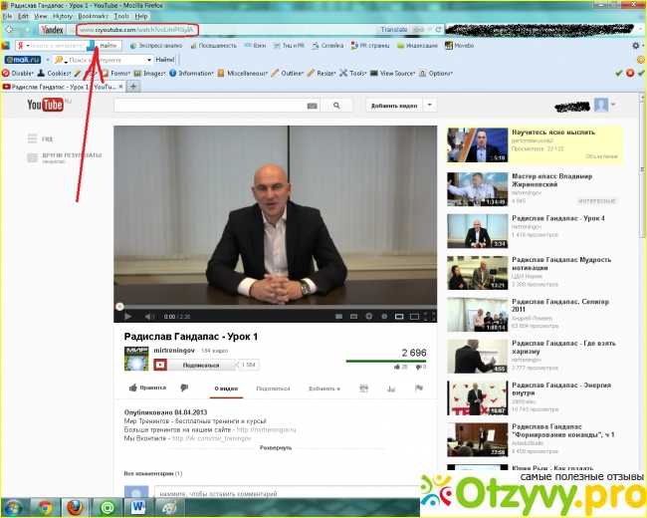Click Развернуть to expand the description
Screen dimensions: 647x518
coord(276,448)
